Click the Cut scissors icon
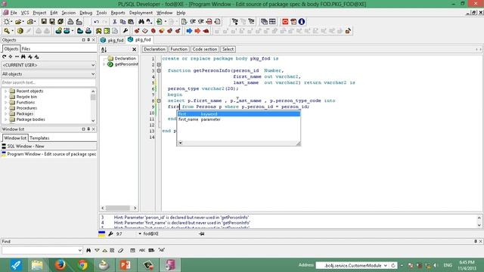The image size is (484, 272). click(x=114, y=22)
